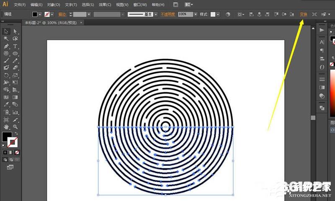
Task: Select the Scale tool
Action: pos(15,75)
